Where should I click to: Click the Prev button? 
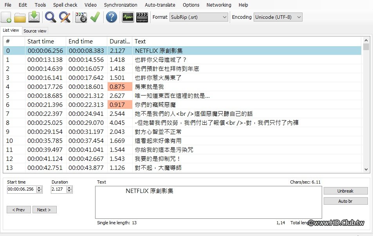pyautogui.click(x=18, y=210)
